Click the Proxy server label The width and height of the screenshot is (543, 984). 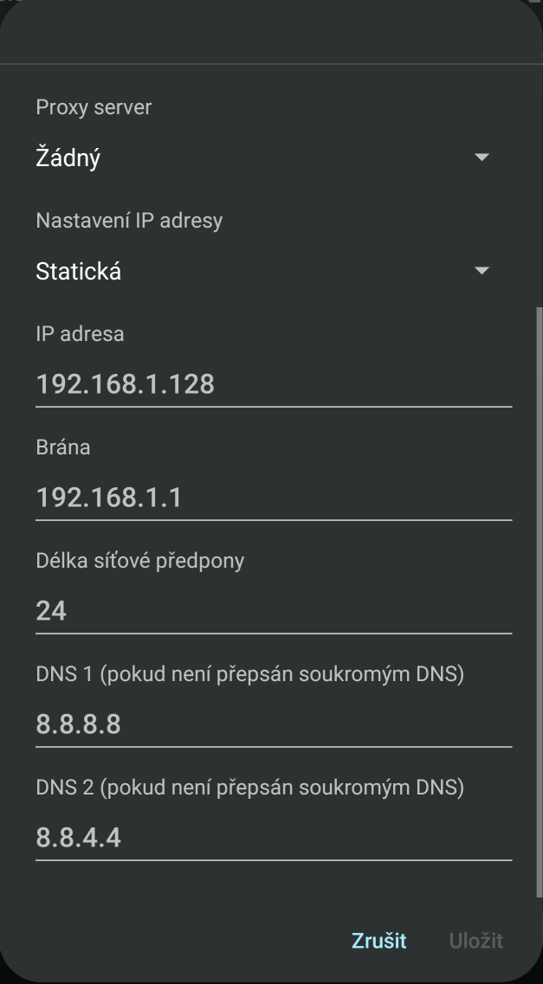(94, 107)
